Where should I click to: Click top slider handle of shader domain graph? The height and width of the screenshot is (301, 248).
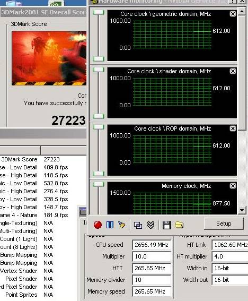click(99, 70)
